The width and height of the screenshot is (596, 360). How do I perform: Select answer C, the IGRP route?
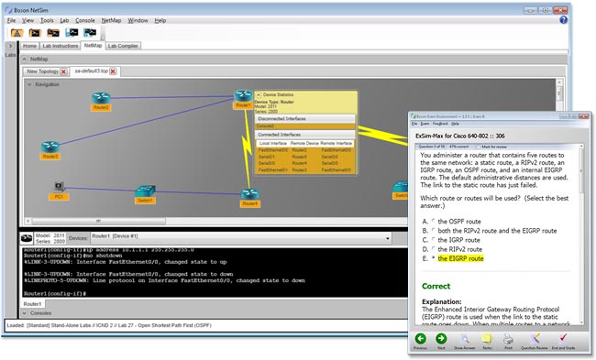coord(434,239)
